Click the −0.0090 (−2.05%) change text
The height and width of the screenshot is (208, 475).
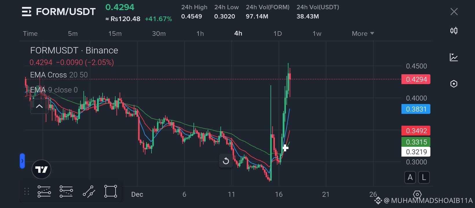(x=85, y=62)
